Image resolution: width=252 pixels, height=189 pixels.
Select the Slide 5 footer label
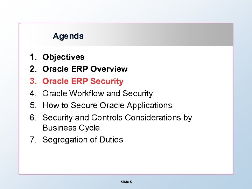[126, 182]
